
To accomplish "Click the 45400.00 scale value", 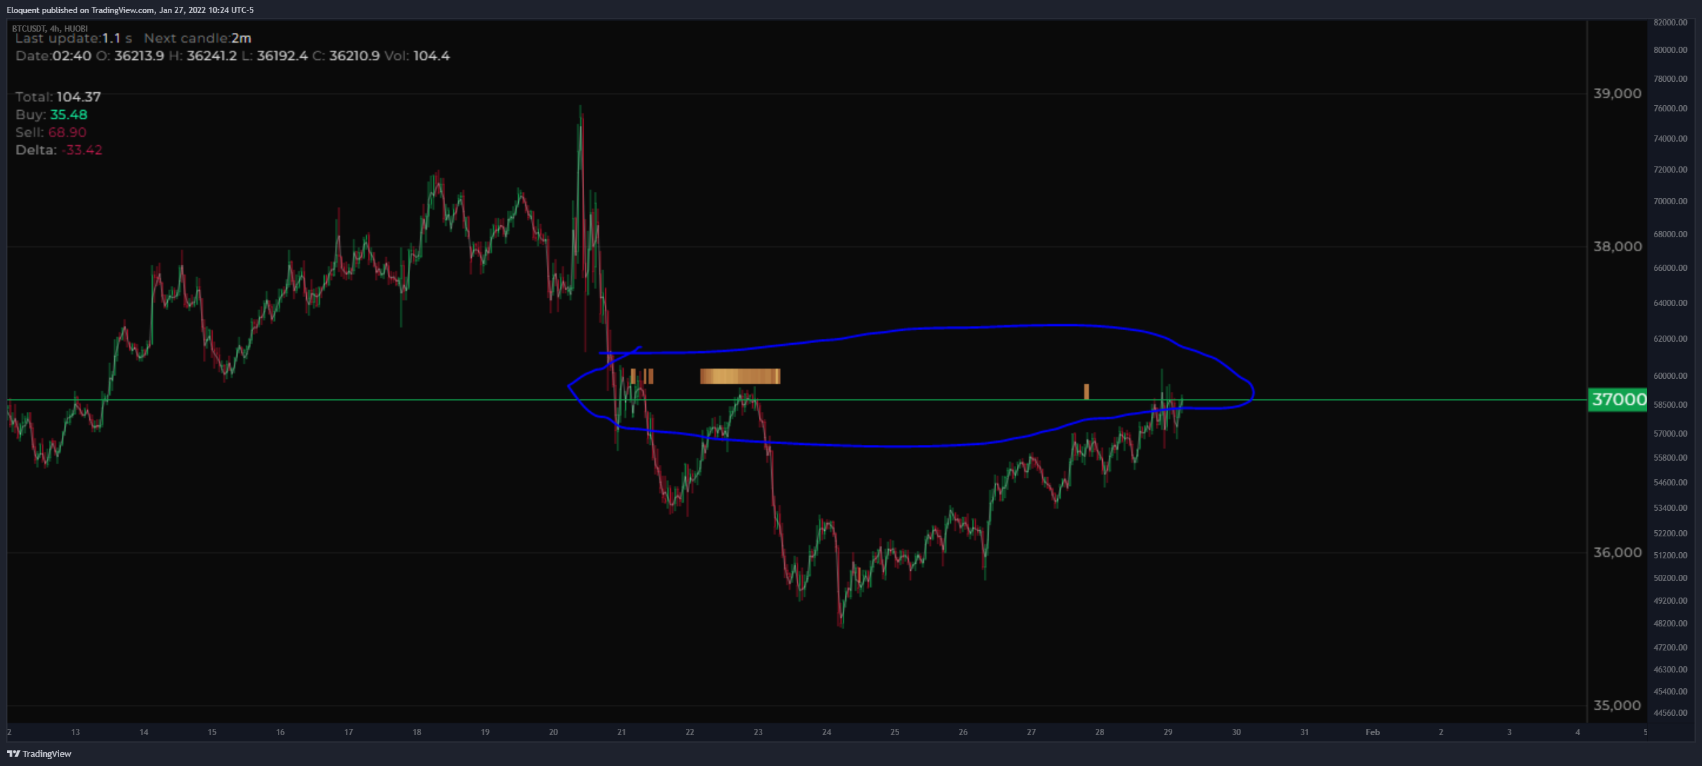I will [x=1670, y=692].
